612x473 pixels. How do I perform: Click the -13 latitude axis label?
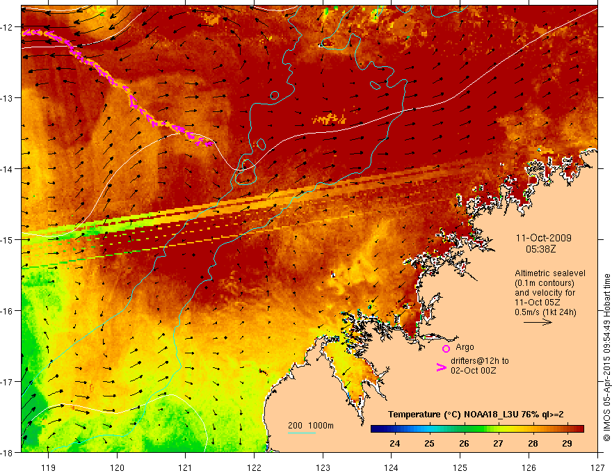7,98
